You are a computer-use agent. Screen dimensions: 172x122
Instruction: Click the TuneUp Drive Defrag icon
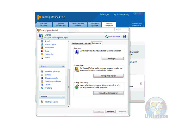(x=77, y=86)
